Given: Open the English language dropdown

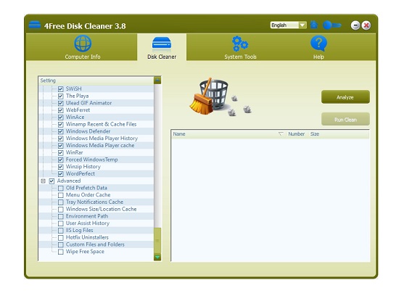Looking at the screenshot, I should 288,25.
